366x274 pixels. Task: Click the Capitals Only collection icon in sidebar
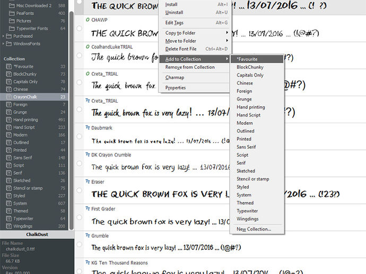[8, 81]
